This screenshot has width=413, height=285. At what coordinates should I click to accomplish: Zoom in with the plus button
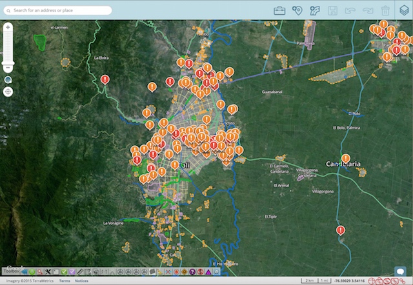pyautogui.click(x=8, y=27)
